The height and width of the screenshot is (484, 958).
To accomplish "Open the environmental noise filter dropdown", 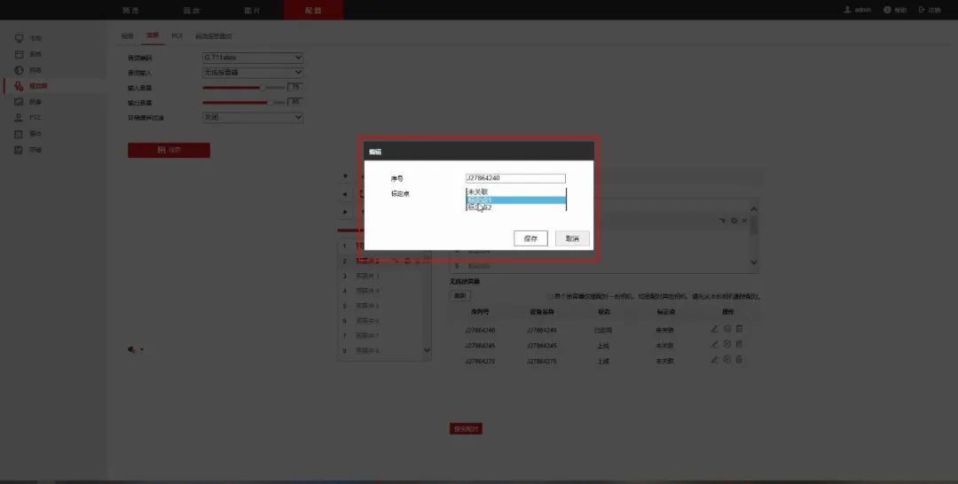I will tap(253, 117).
